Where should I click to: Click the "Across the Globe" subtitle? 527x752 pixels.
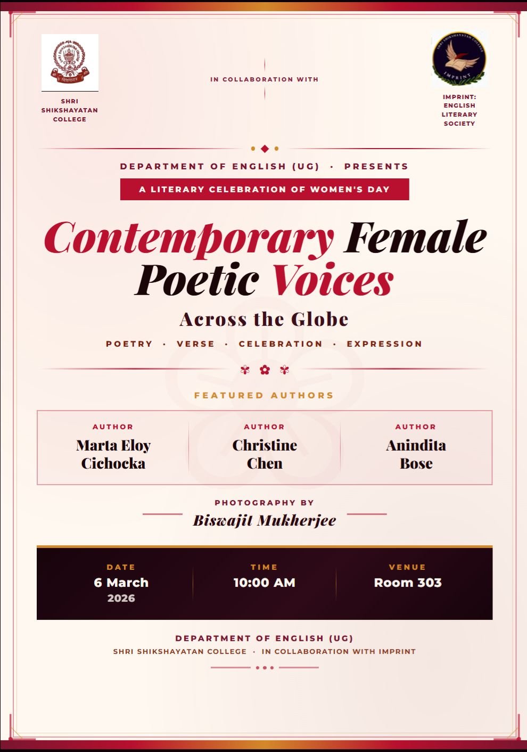coord(264,320)
